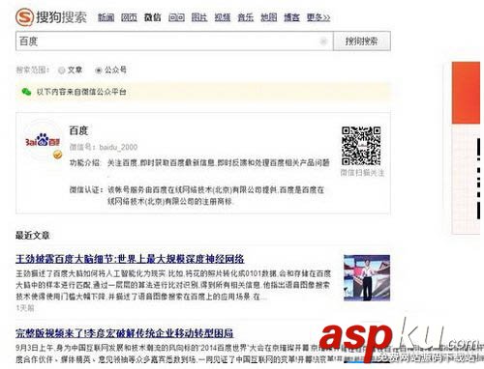Open the 博客 navigation link
Viewport: 484px width, 369px height.
click(x=291, y=17)
